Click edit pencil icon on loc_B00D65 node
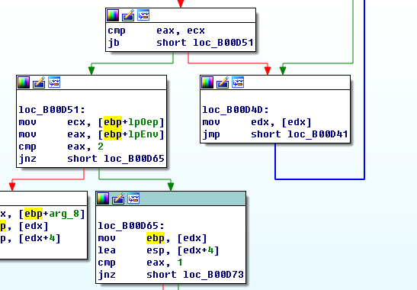 tap(118, 198)
